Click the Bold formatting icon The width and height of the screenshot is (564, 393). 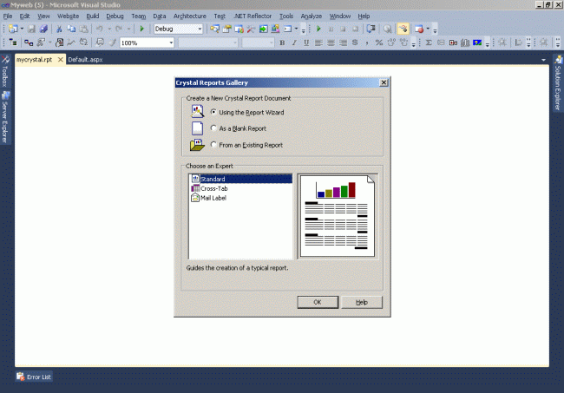(282, 43)
